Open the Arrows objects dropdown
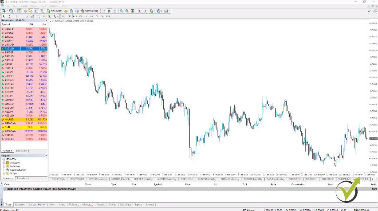Image resolution: width=378 pixels, height=211 pixels. (56, 16)
